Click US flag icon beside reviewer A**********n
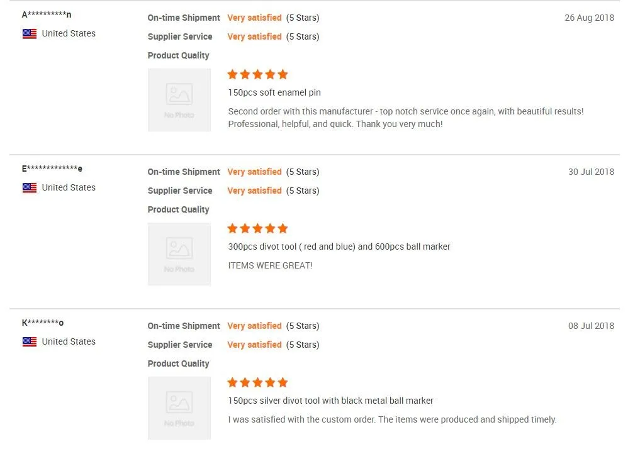Image resolution: width=628 pixels, height=449 pixels. (x=30, y=34)
